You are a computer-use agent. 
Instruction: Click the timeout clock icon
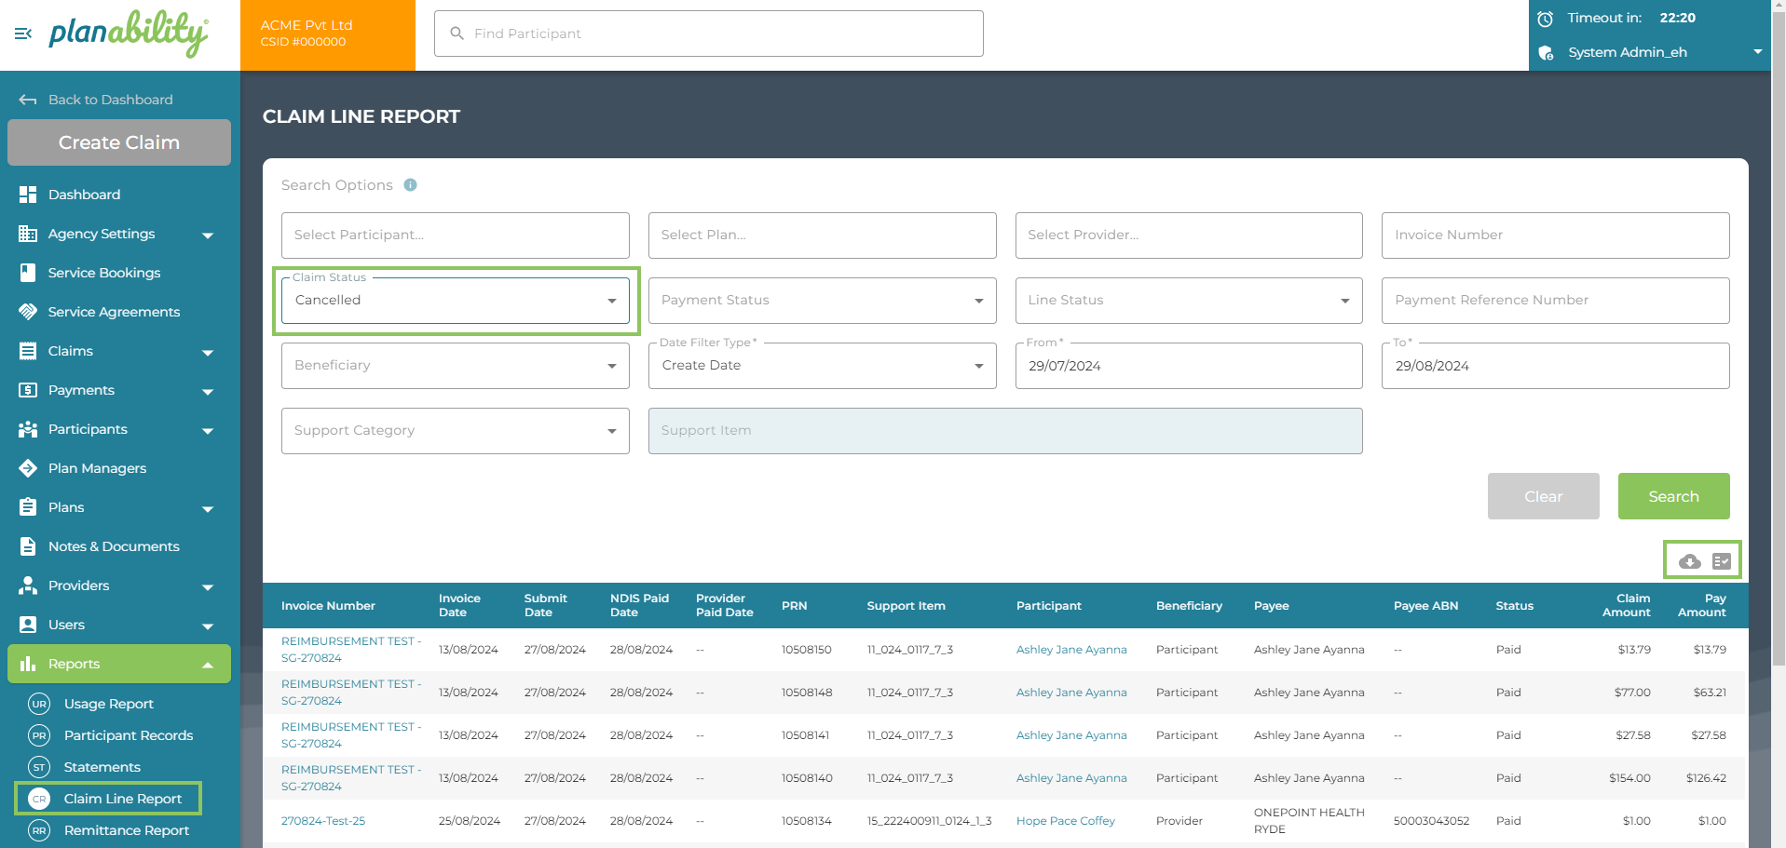[1545, 19]
